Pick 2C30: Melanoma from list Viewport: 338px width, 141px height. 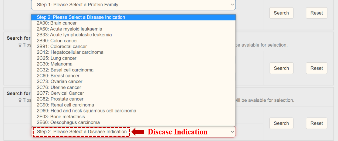pos(55,64)
